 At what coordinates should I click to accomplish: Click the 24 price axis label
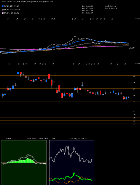(x=134, y=102)
